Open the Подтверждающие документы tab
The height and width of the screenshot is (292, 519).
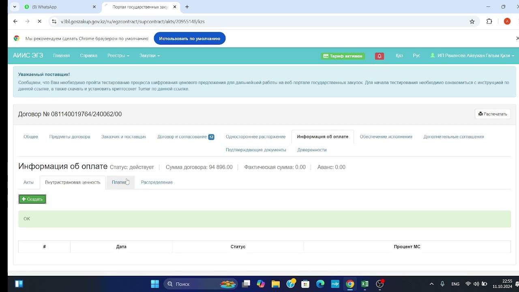click(256, 150)
